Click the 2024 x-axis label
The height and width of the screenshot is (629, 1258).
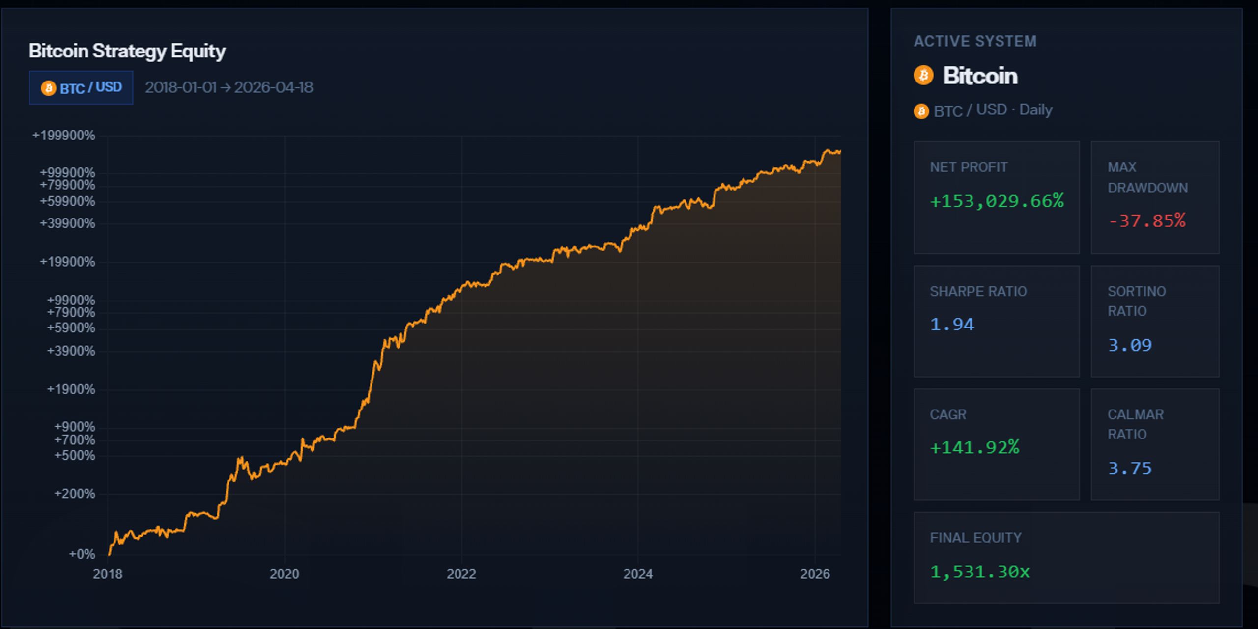638,574
